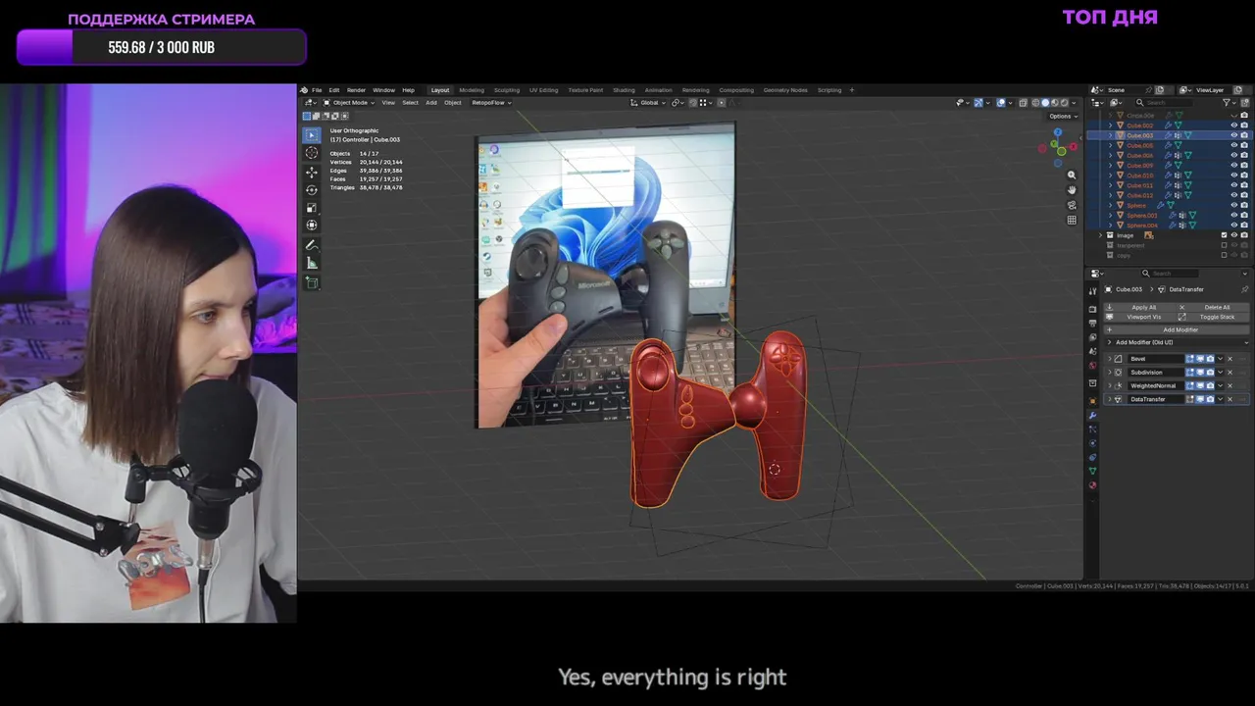
Task: Click the pan view hand icon
Action: click(1072, 189)
